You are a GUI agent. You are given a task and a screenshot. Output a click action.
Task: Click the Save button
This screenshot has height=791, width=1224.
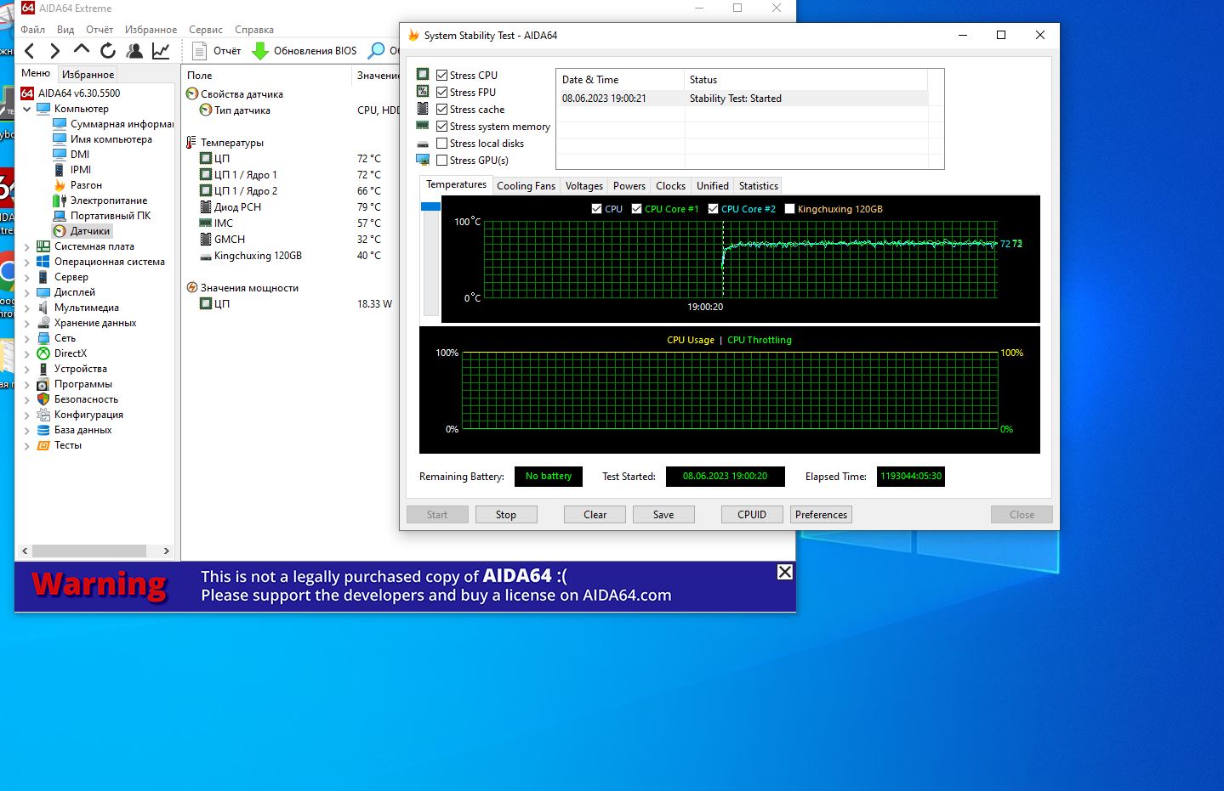tap(663, 515)
